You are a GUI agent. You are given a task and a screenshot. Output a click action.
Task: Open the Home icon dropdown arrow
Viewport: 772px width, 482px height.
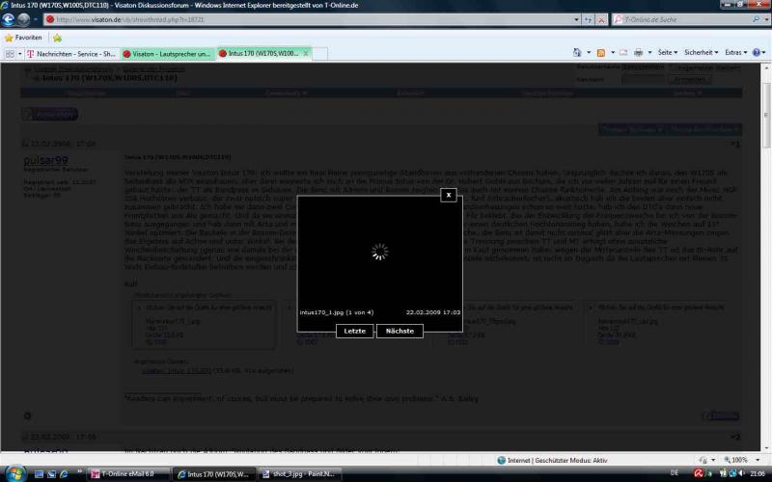[x=589, y=52]
